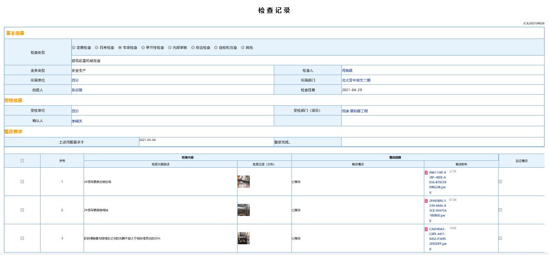The width and height of the screenshot is (549, 255).
Task: Click the 2021-04-29 inspection date field
Action: click(x=351, y=90)
